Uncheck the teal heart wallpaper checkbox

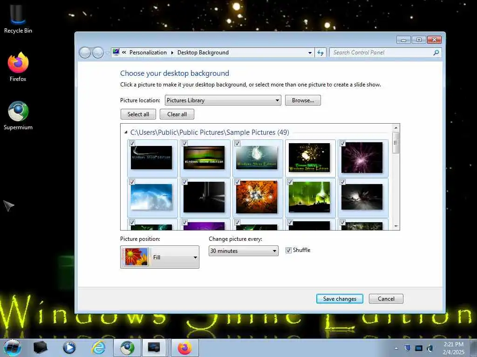[x=237, y=143]
